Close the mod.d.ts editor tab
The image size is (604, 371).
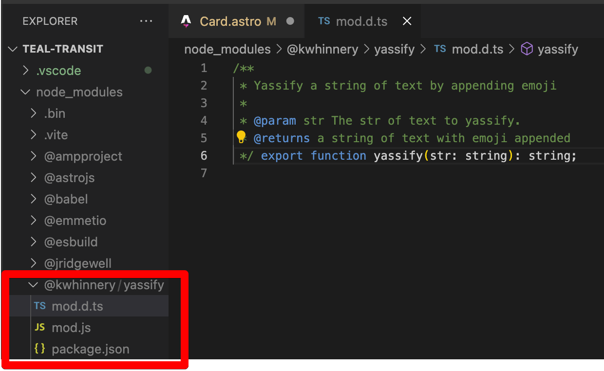[407, 21]
